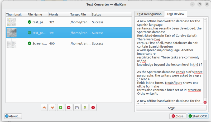The image size is (211, 122).
Task: Click the move up arrow button
Action: [x=45, y=107]
